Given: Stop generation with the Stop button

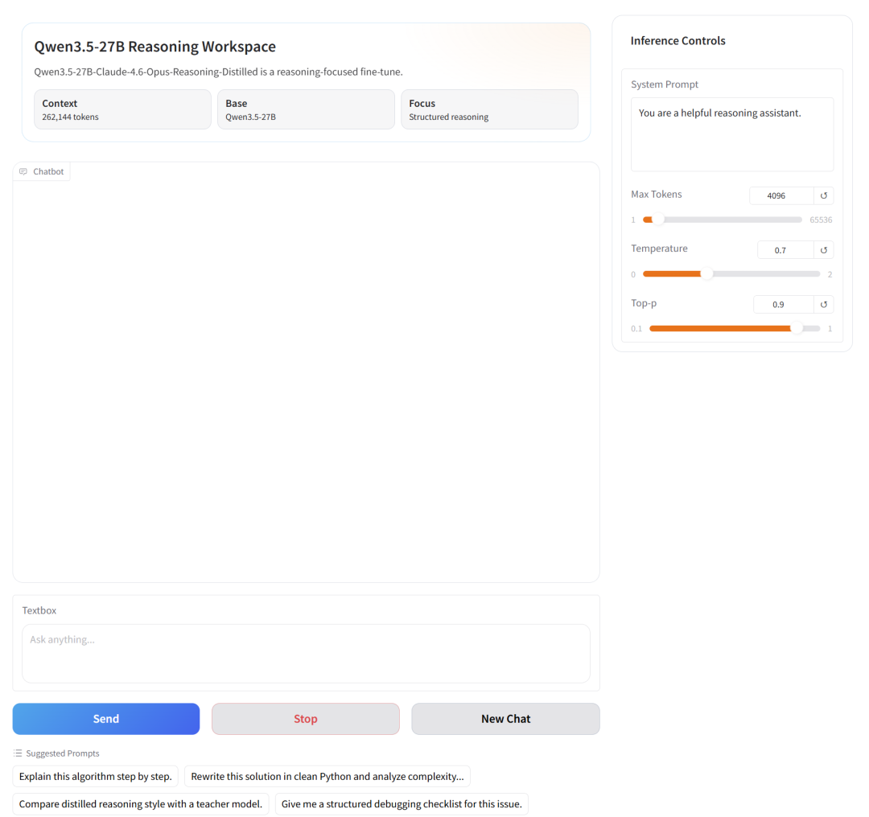Looking at the screenshot, I should [x=306, y=719].
